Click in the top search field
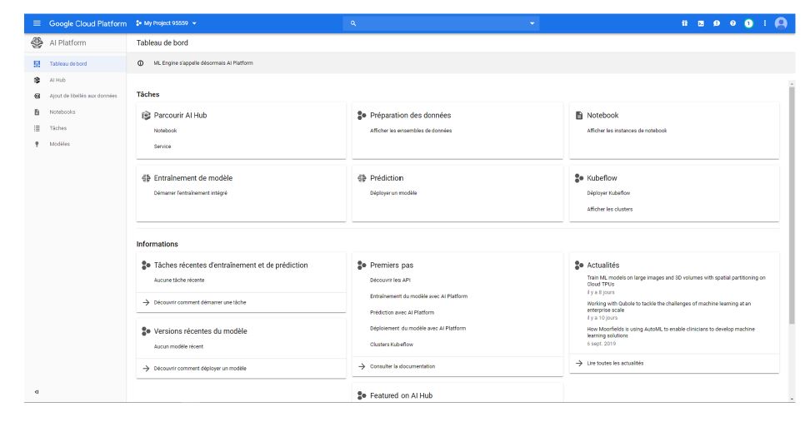This screenshot has width=805, height=422. click(442, 22)
